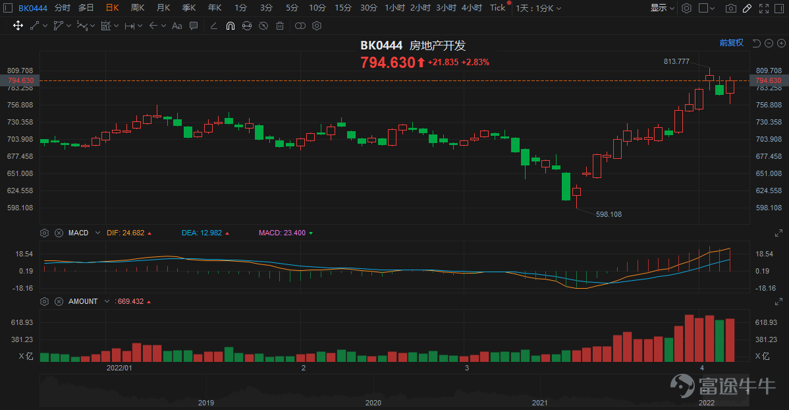Image resolution: width=789 pixels, height=410 pixels.
Task: Select the 5分 interval tab
Action: [292, 8]
